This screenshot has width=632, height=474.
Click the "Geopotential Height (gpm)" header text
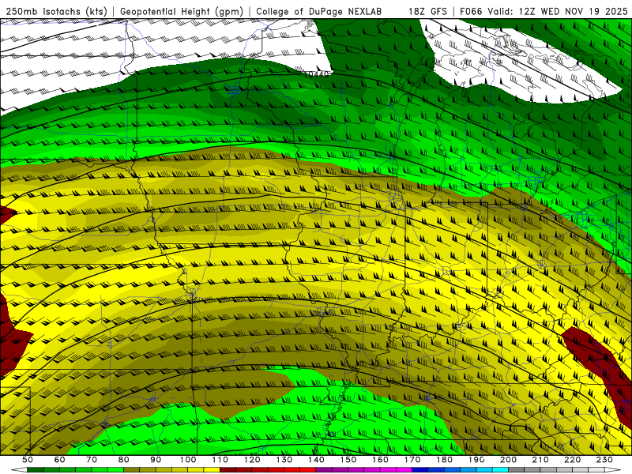[182, 11]
